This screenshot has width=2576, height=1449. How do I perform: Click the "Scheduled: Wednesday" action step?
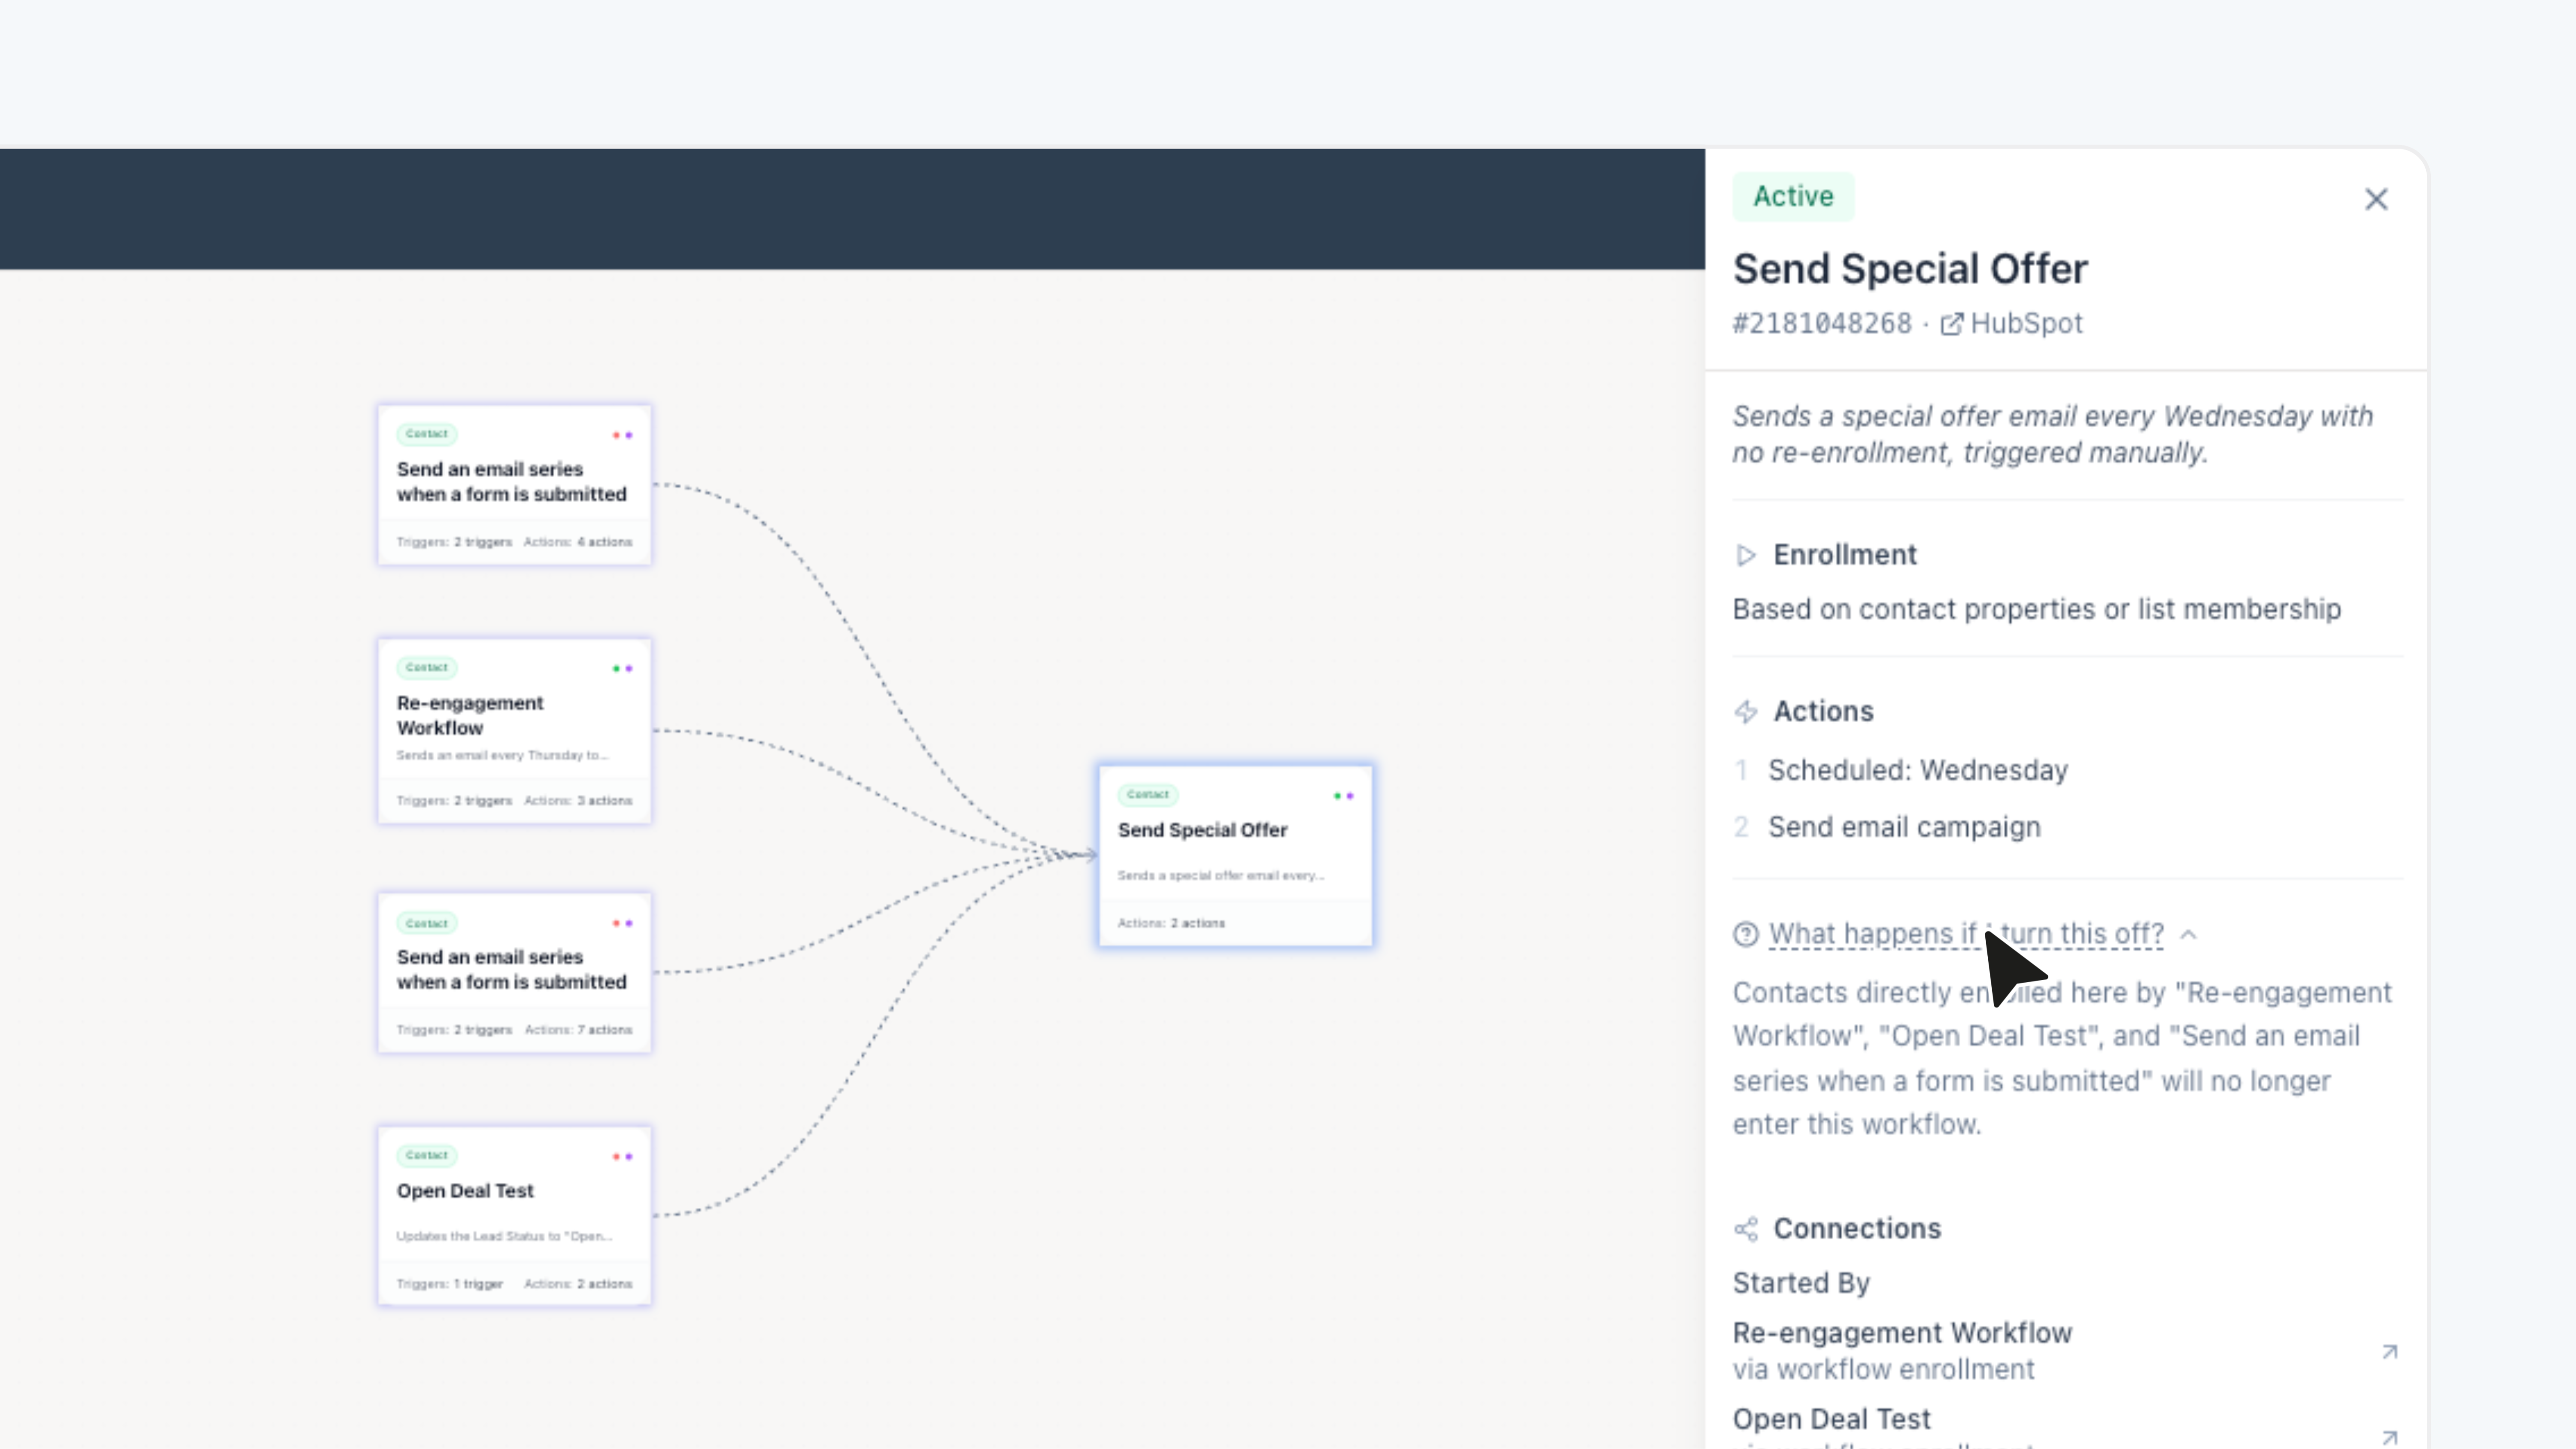point(1917,770)
